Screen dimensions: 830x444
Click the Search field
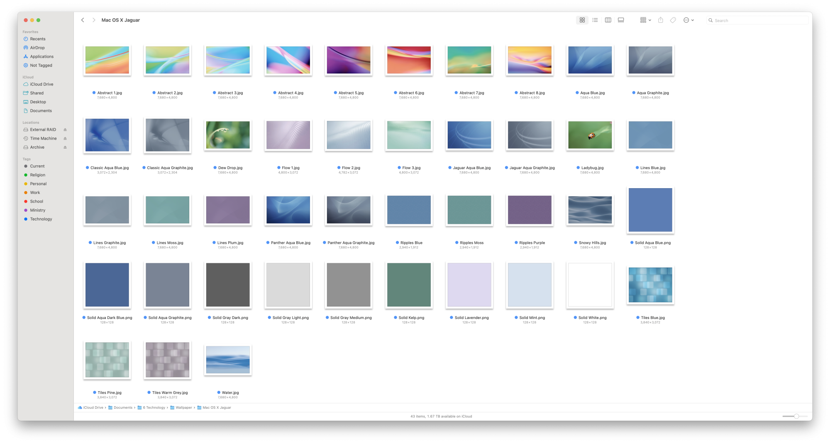click(x=757, y=20)
